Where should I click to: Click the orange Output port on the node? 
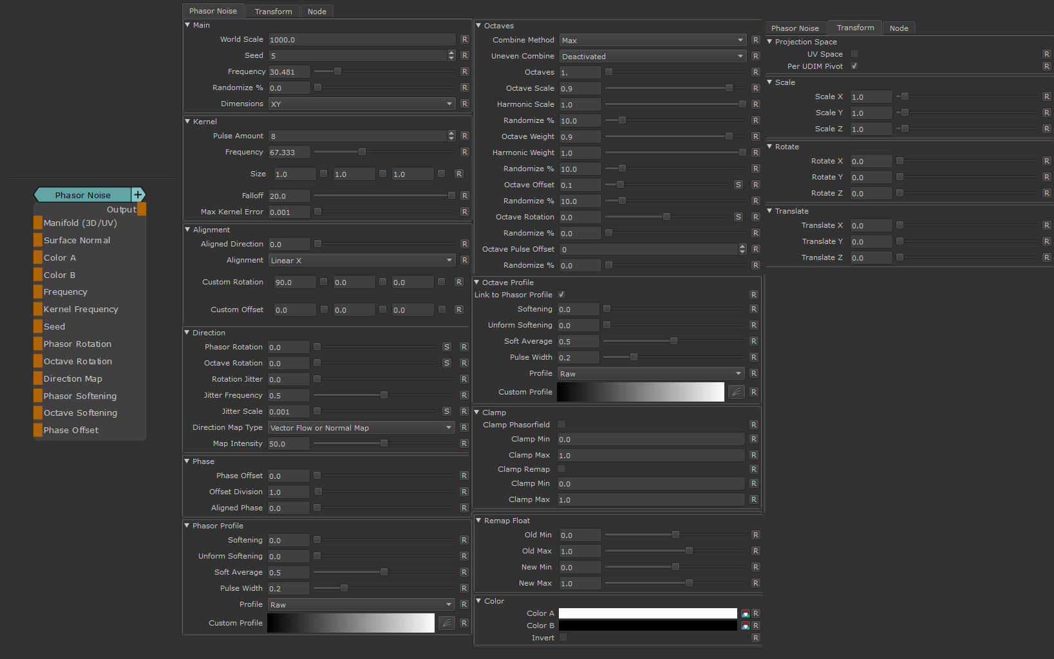142,209
